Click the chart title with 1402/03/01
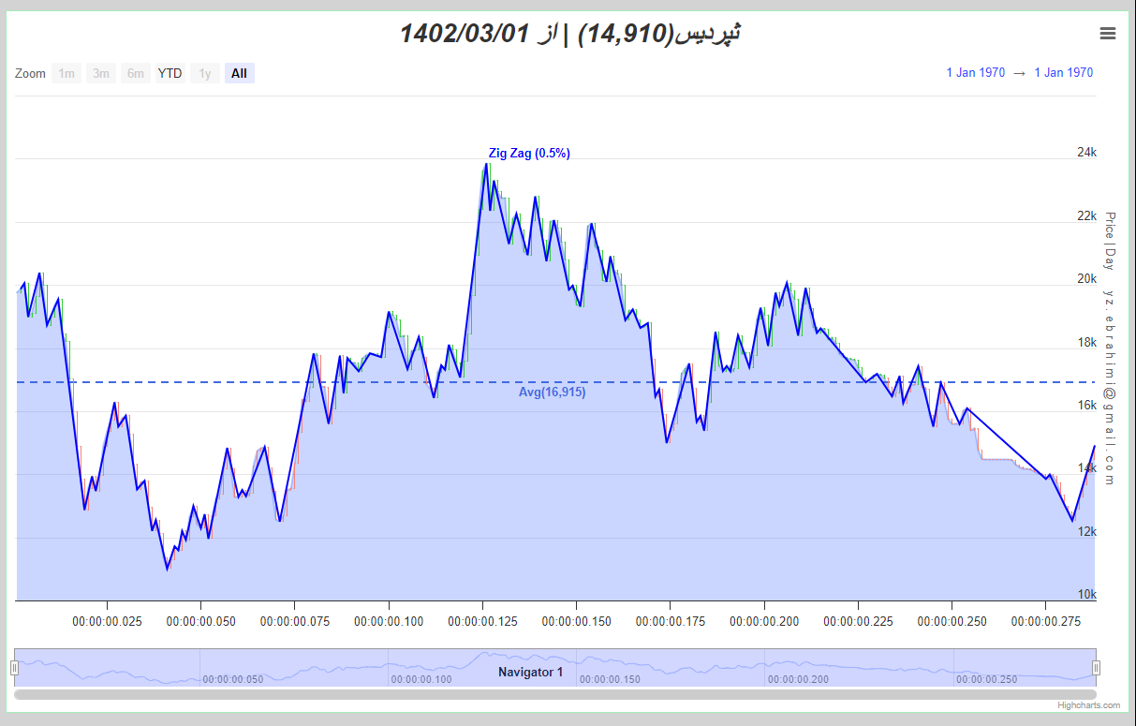 tap(570, 35)
